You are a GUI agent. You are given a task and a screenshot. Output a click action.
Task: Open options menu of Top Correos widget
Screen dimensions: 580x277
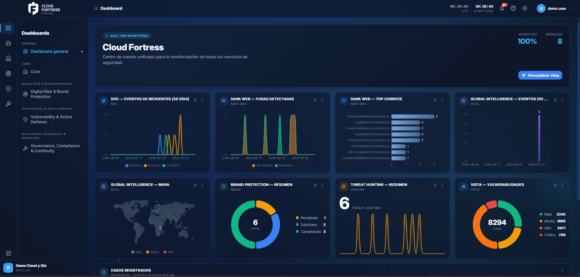442,100
